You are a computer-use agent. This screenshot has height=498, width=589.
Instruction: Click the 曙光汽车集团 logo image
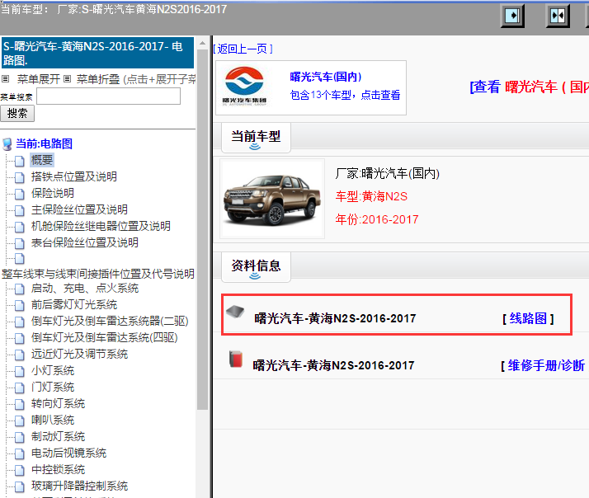click(244, 87)
